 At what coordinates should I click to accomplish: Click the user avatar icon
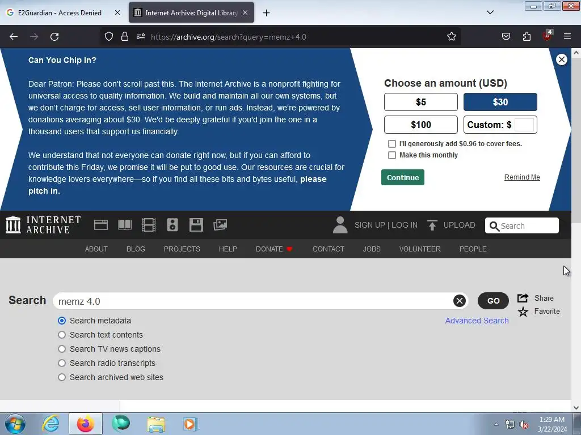click(340, 225)
